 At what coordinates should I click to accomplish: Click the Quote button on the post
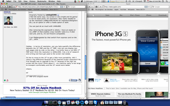73,80
